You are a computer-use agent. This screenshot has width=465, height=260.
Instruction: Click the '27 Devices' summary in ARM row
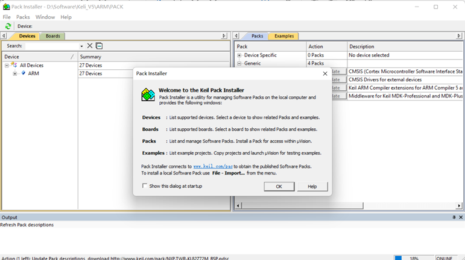[x=90, y=73]
